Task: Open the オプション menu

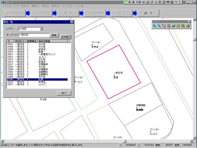Action: pyautogui.click(x=67, y=6)
